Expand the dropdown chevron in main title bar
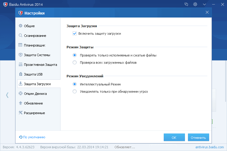This screenshot has height=151, width=227. click(x=204, y=4)
